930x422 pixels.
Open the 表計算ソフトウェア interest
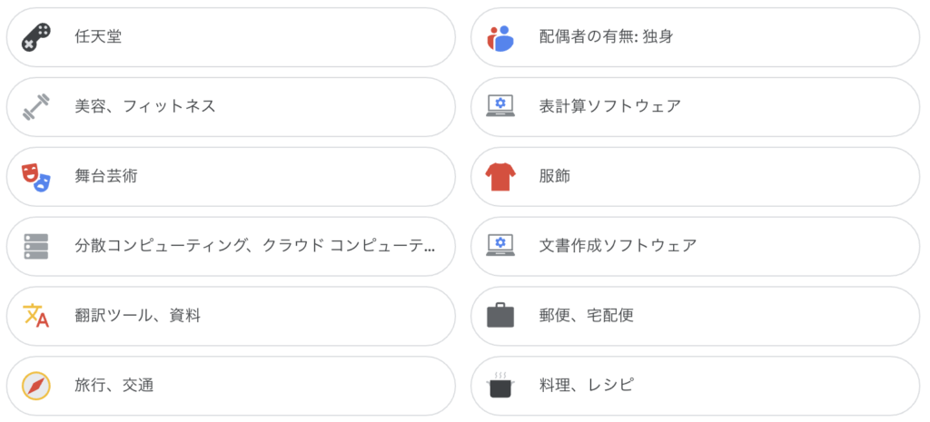click(x=695, y=107)
